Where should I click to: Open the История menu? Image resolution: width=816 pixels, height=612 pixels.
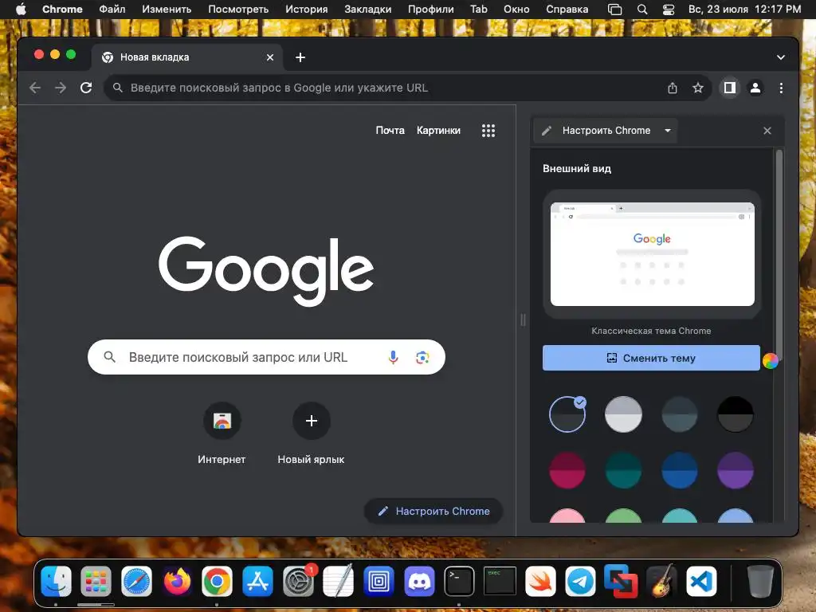click(307, 10)
